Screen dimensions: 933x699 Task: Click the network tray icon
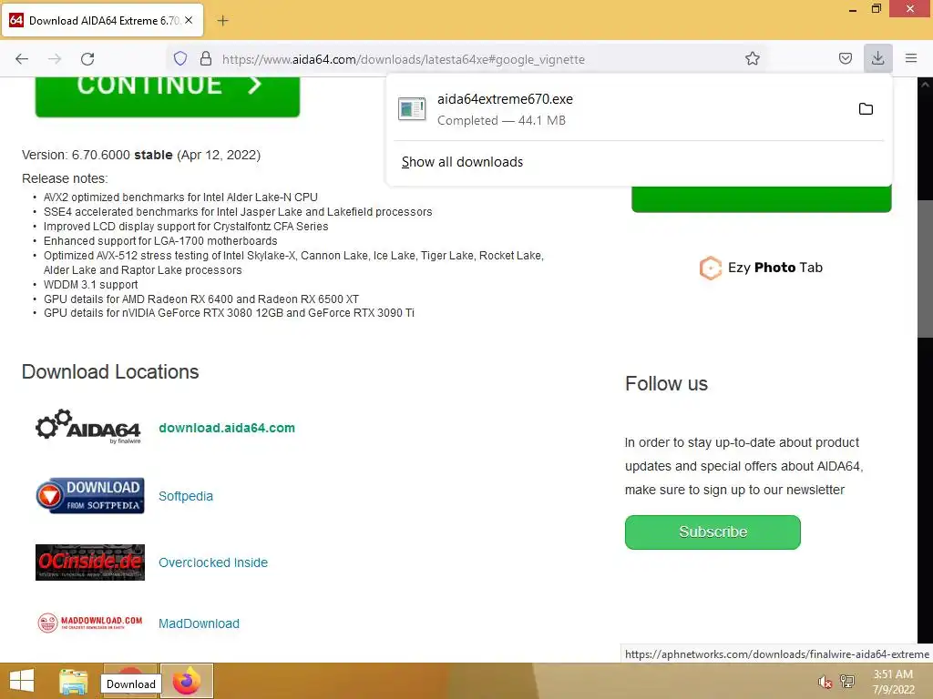pos(847,681)
